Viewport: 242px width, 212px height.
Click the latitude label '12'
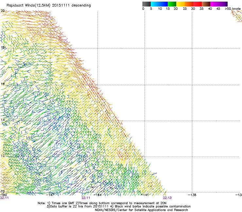pos(3,156)
